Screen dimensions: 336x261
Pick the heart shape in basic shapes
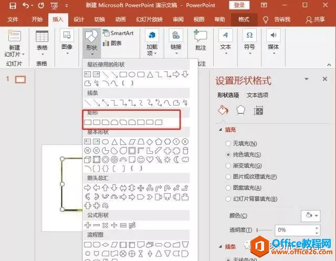point(150,160)
